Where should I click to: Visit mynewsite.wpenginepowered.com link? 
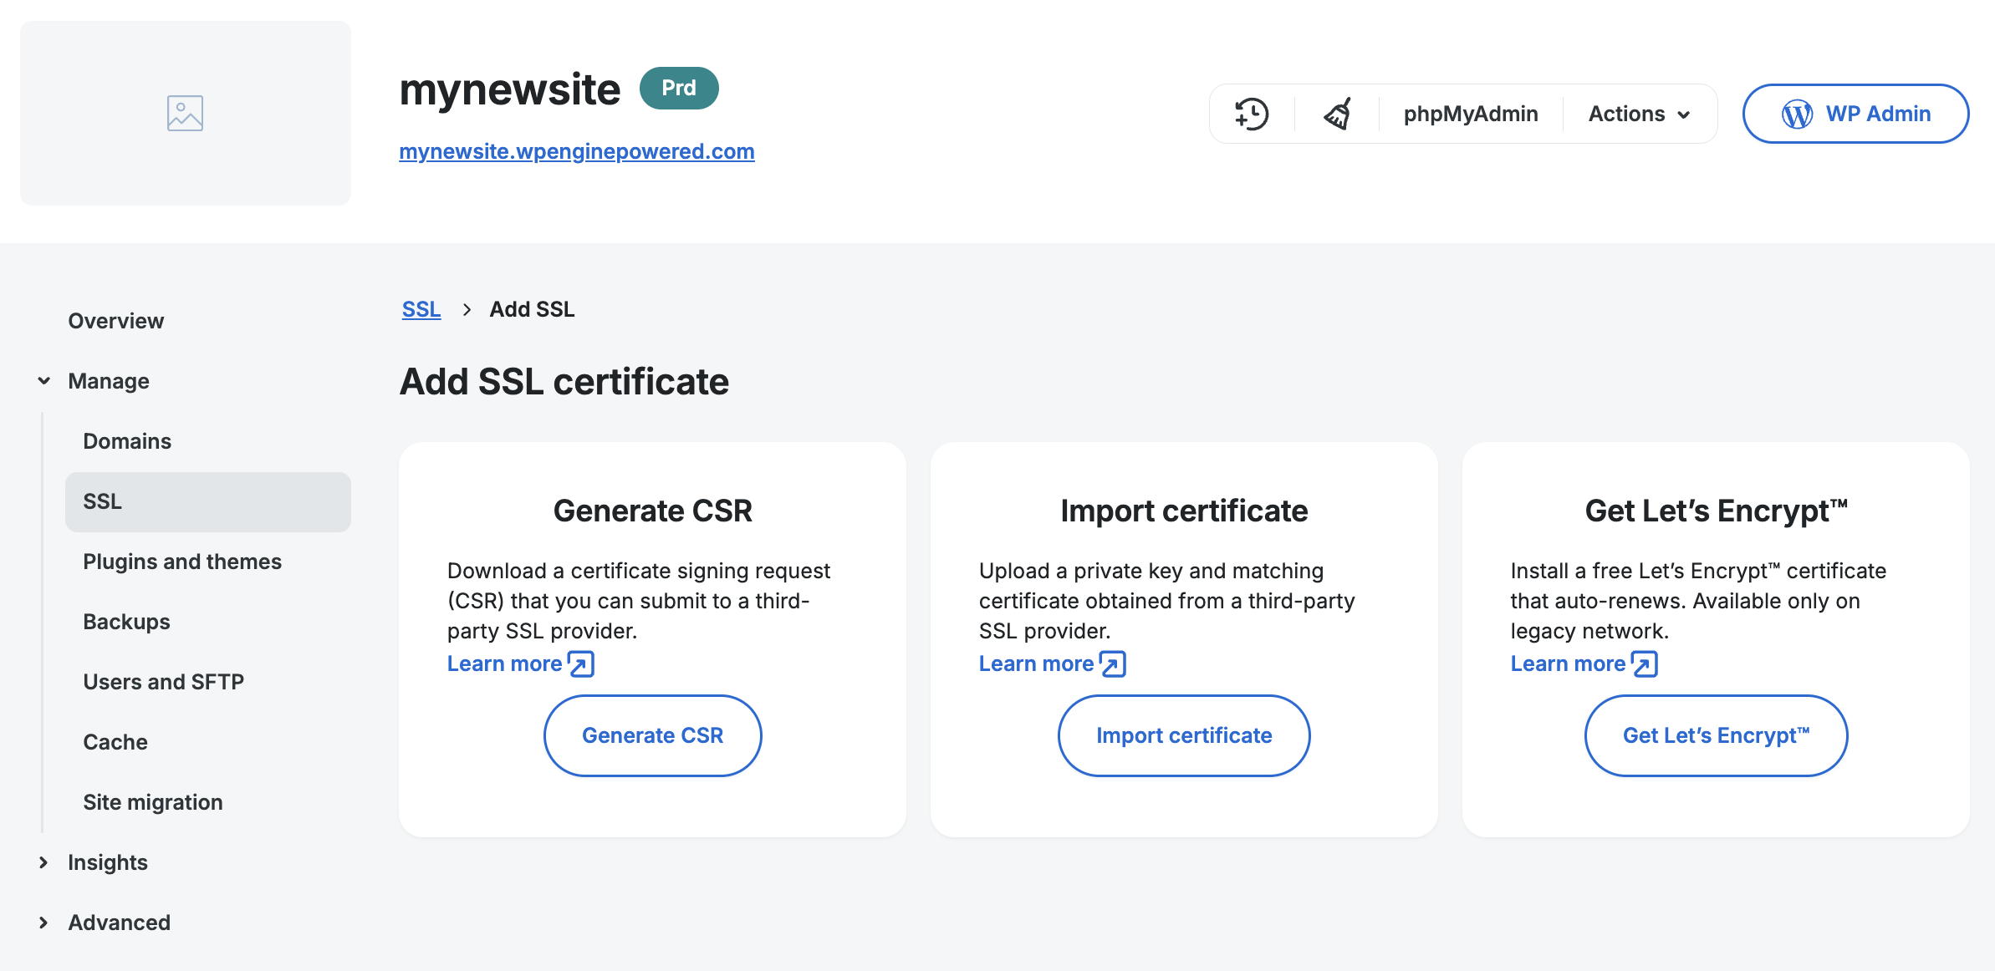click(577, 151)
